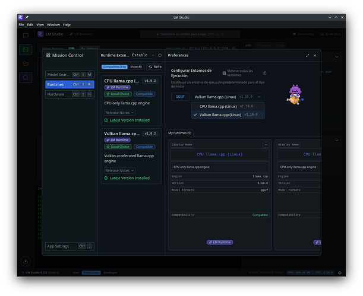Select Runtimes in Mission Control
The height and width of the screenshot is (296, 363).
tap(70, 85)
